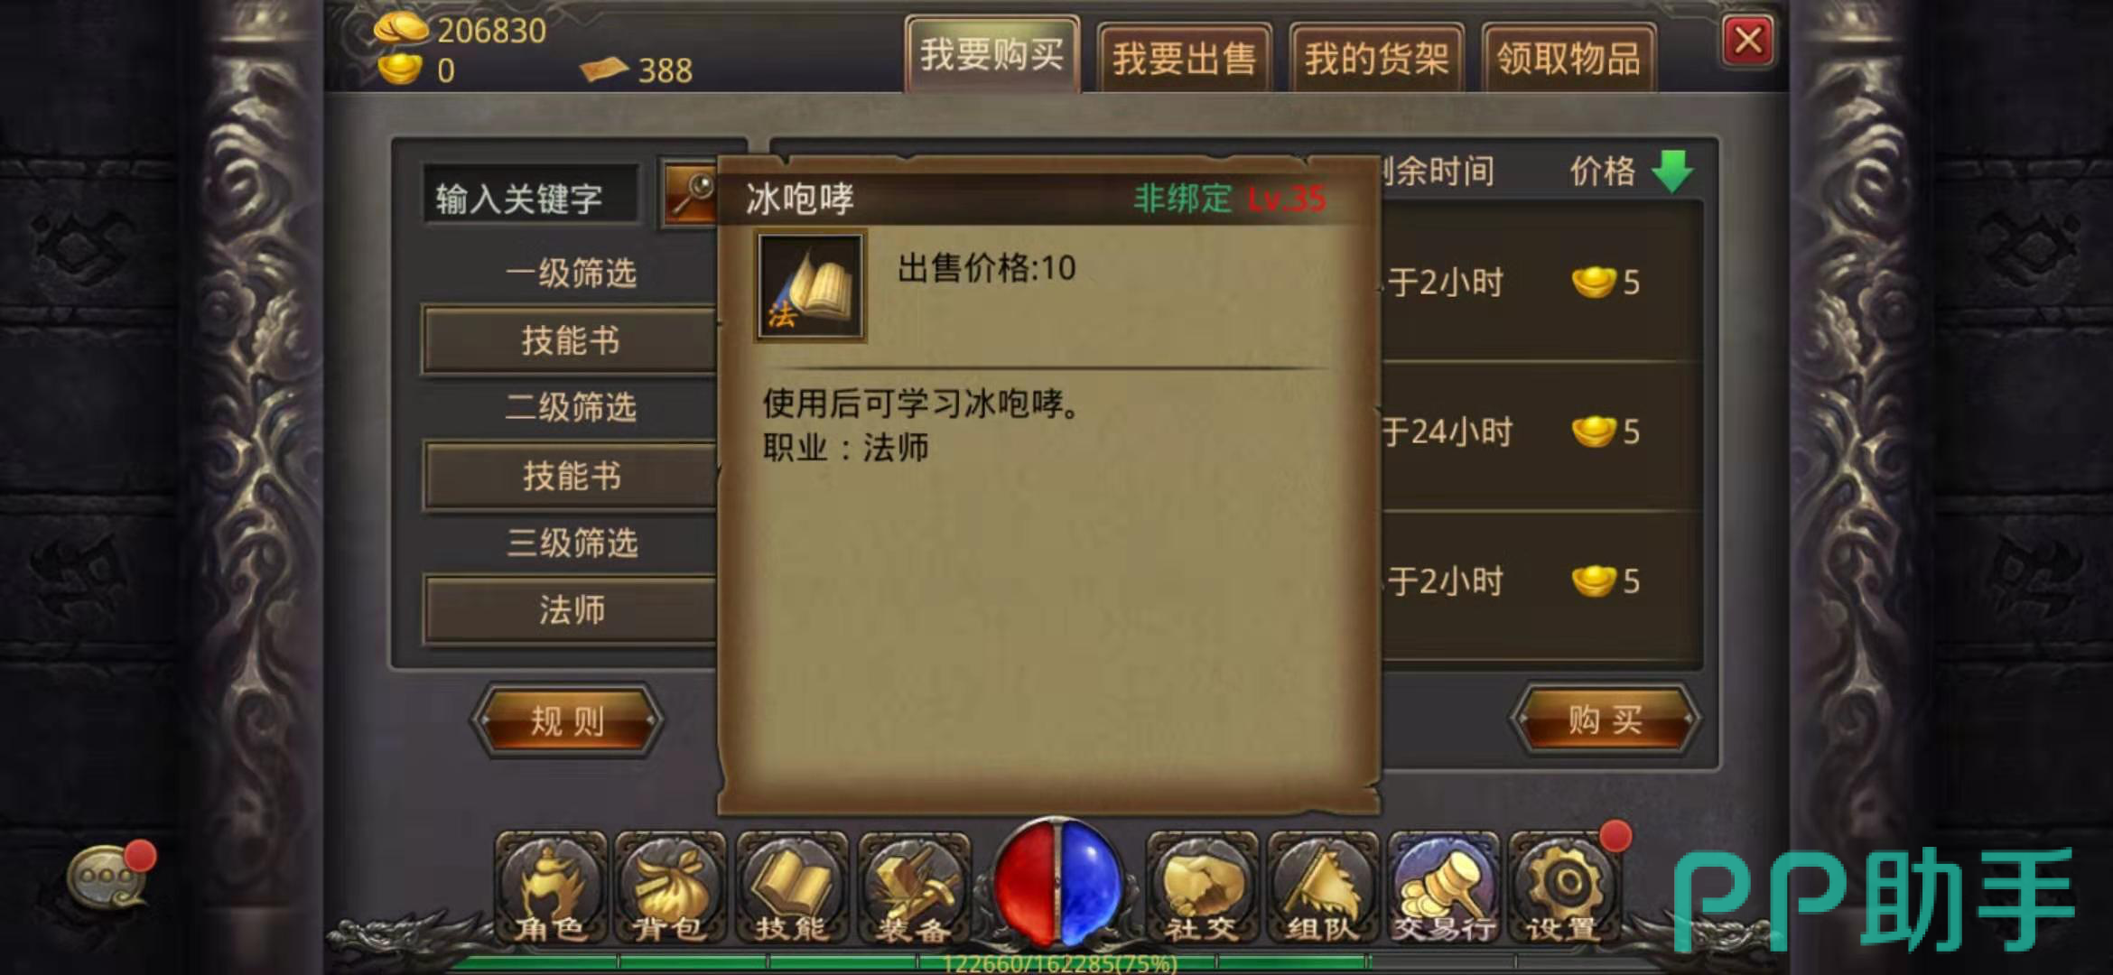The image size is (2113, 975).
Task: Click the 购买 purchase button
Action: [1605, 720]
